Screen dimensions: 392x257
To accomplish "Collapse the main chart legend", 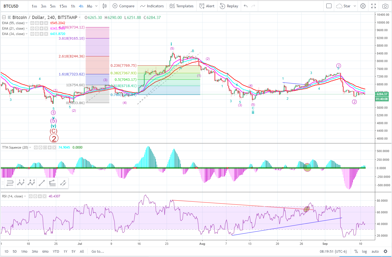I will pos(4,17).
